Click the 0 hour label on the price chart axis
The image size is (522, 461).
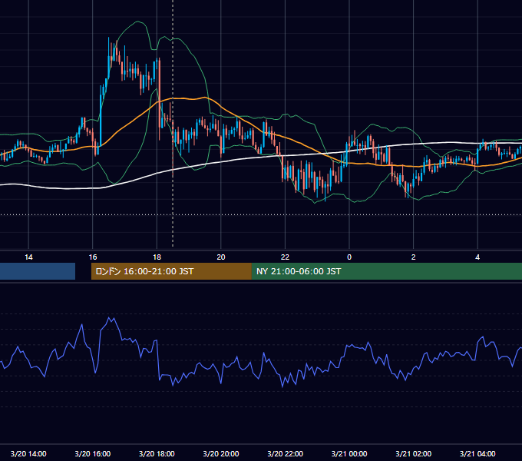(x=349, y=257)
